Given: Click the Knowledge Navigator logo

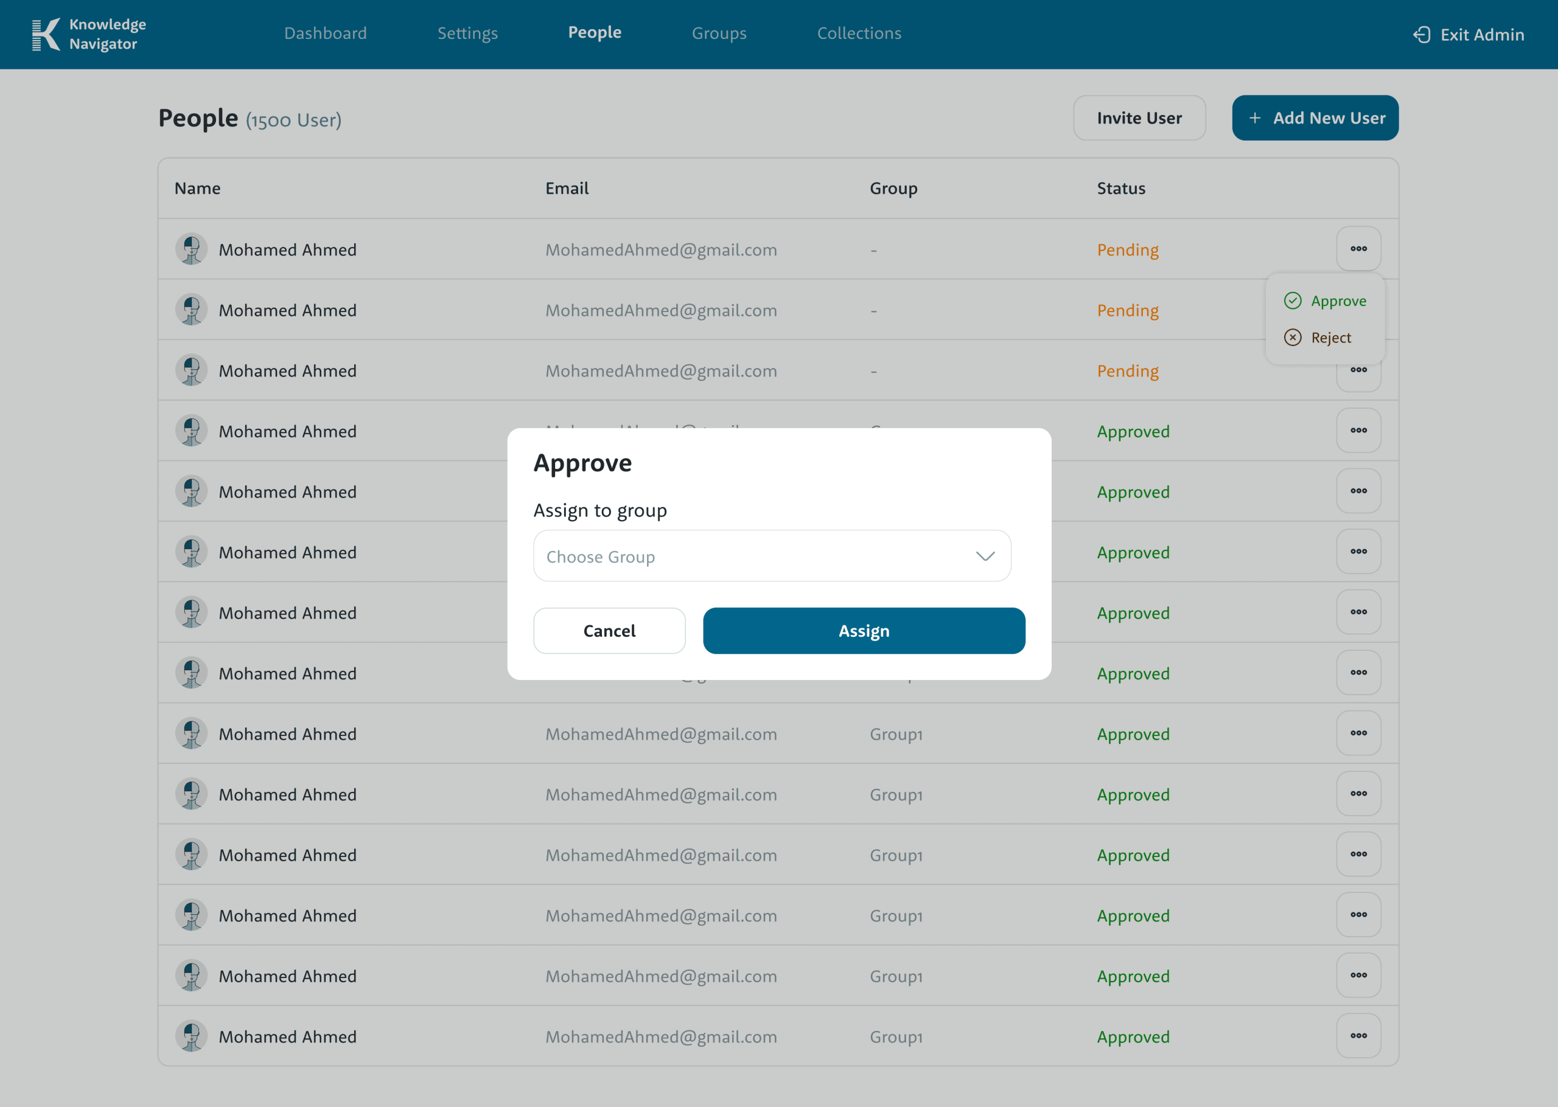Looking at the screenshot, I should (x=89, y=34).
